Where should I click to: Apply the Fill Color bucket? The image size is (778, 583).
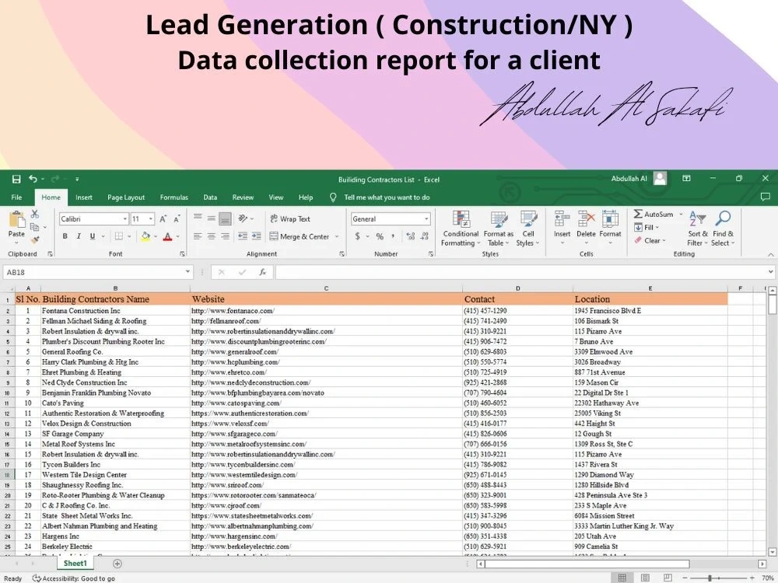145,236
